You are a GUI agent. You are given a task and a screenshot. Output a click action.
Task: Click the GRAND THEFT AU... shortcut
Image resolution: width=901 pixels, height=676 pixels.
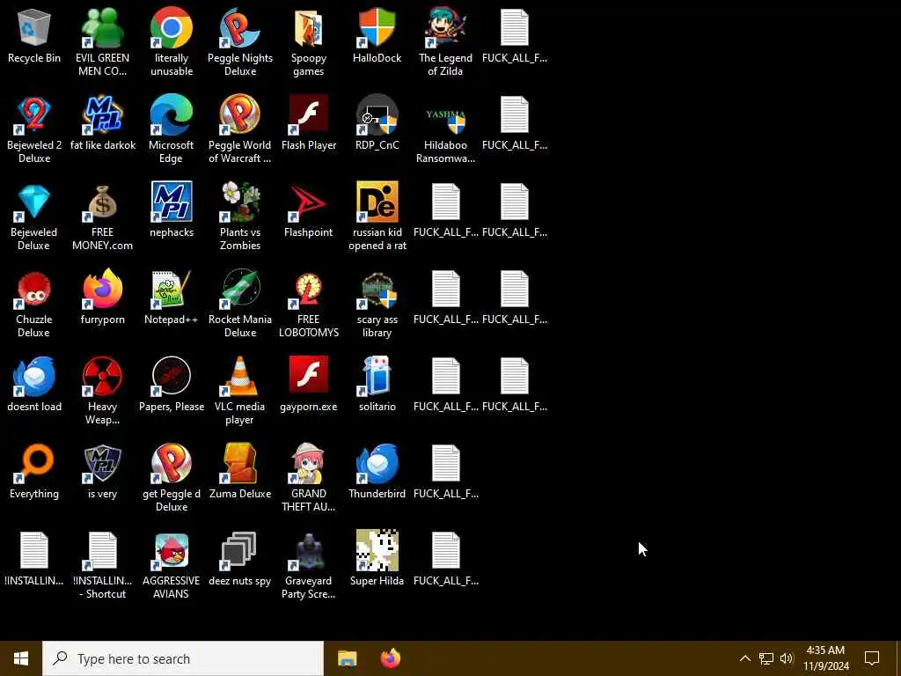pyautogui.click(x=309, y=478)
